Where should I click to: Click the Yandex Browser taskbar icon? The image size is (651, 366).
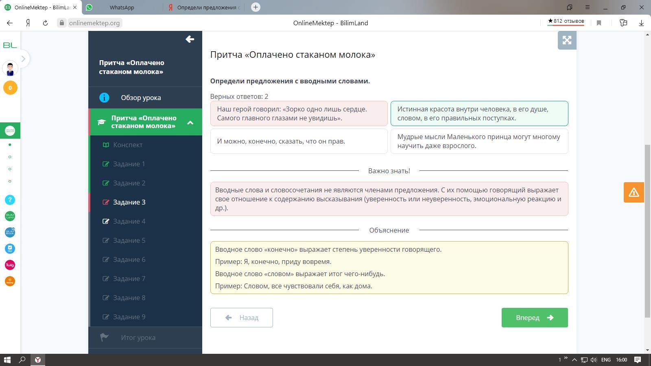(x=37, y=360)
